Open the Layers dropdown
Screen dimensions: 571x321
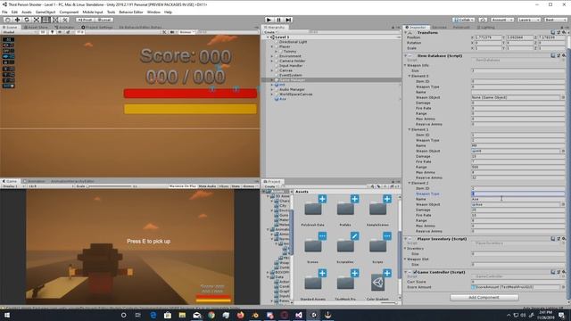[529, 20]
